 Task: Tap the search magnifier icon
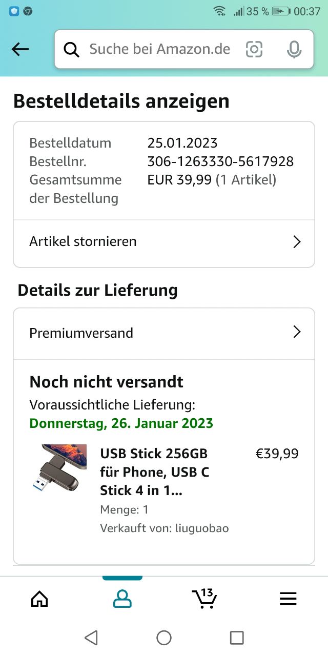(x=72, y=49)
